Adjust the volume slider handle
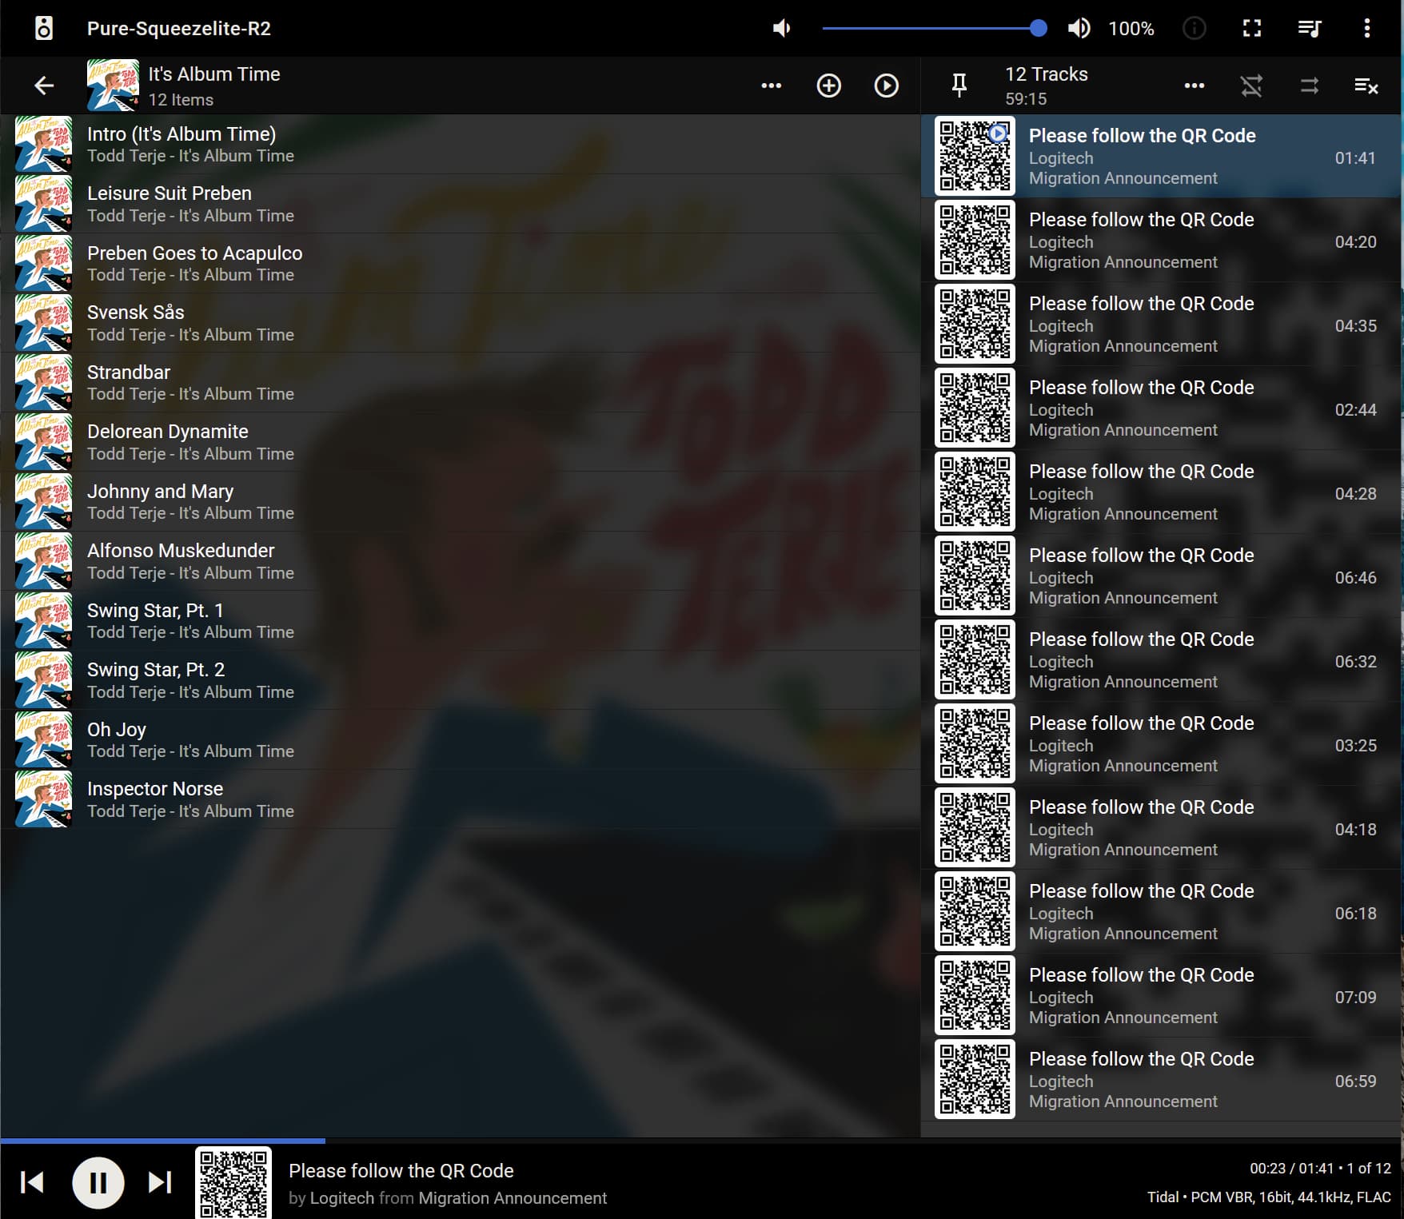Screen dimensions: 1404x1219 pyautogui.click(x=1038, y=29)
